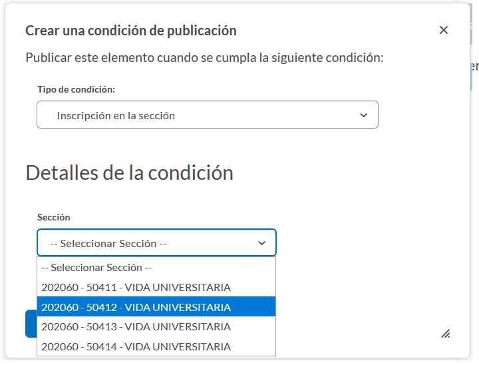
Task: Click the dialog resize handle icon
Action: (x=445, y=333)
